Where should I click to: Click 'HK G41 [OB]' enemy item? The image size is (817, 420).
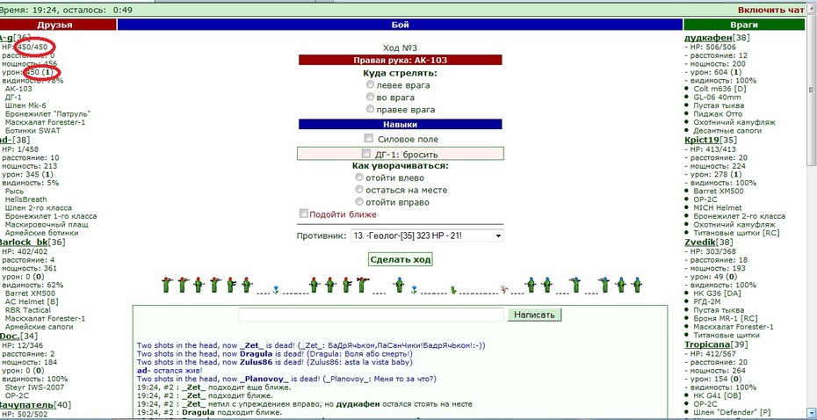click(717, 395)
